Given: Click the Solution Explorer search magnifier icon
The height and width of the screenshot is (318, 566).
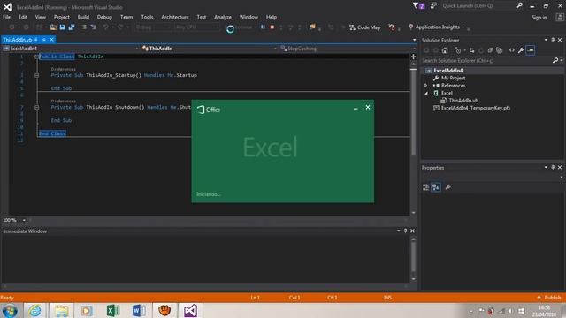Looking at the screenshot, I should (555, 61).
